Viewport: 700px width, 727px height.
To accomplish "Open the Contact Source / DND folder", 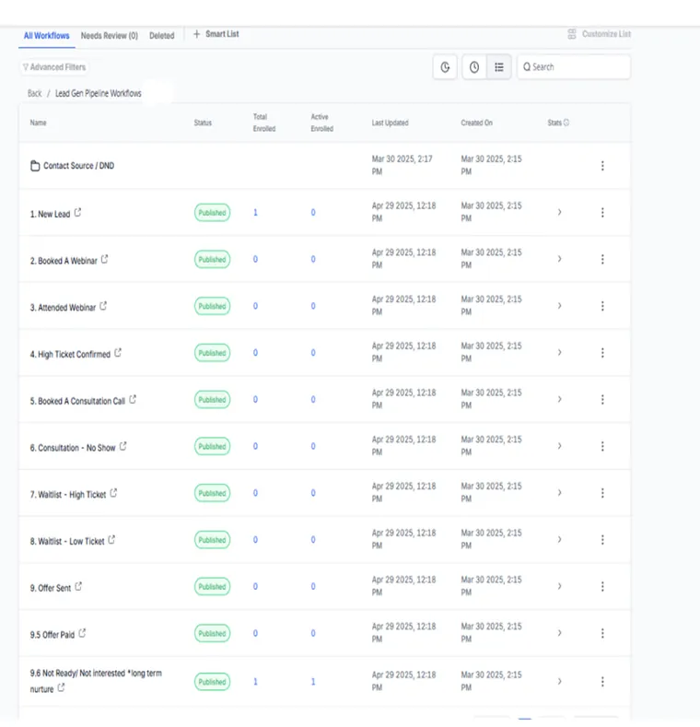I will coord(73,166).
